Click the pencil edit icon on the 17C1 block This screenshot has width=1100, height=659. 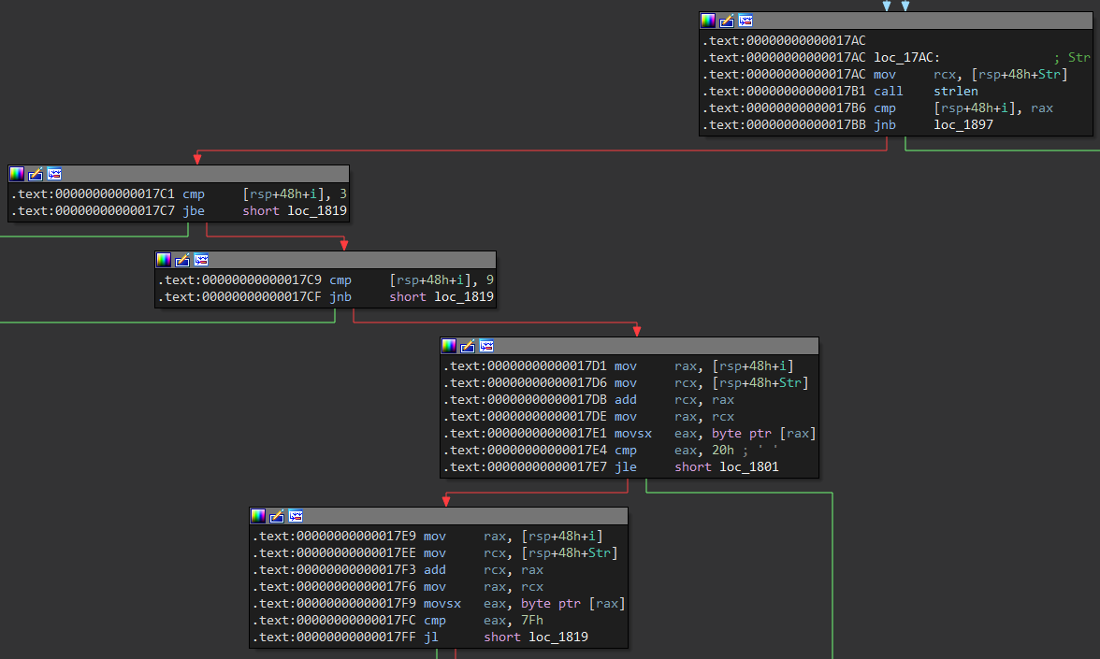tap(36, 174)
